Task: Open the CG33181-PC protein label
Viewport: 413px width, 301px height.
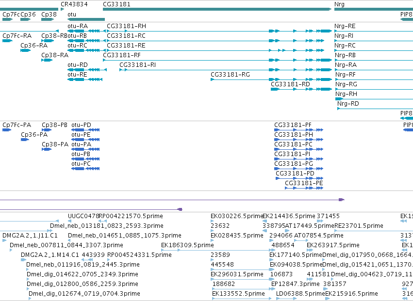Action: click(294, 144)
